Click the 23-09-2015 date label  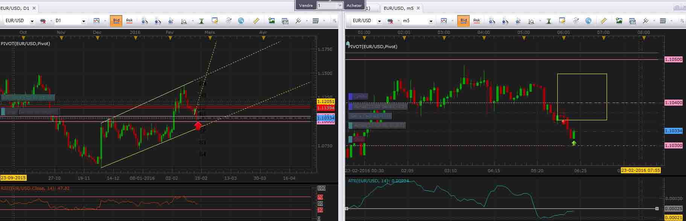[13, 178]
